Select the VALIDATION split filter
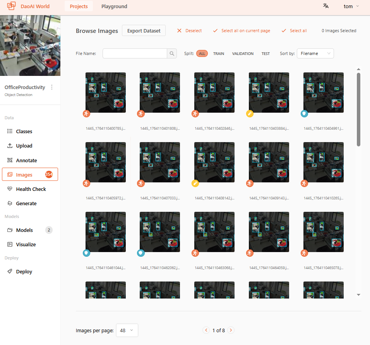The width and height of the screenshot is (370, 345). pyautogui.click(x=243, y=53)
